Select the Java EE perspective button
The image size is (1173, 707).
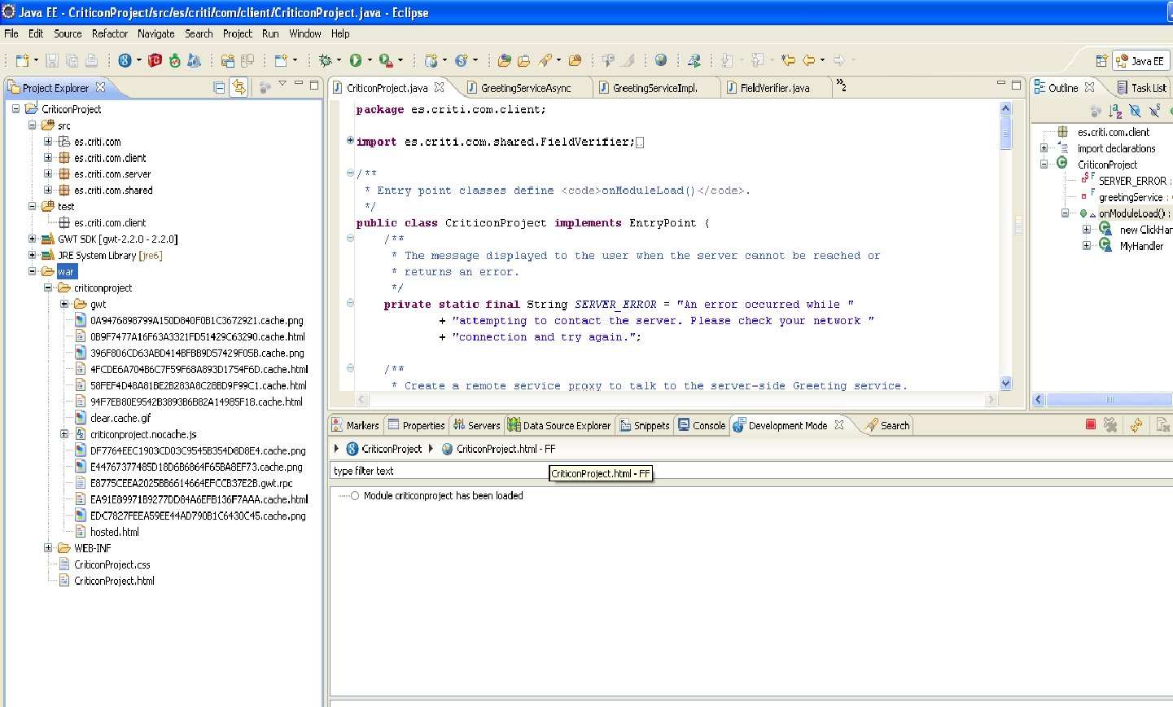1141,61
